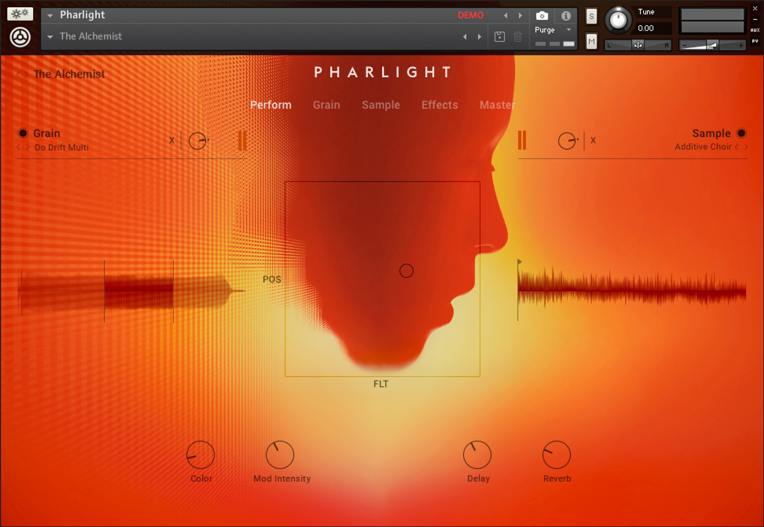Click the Sample level meter bars
Viewport: 764px width, 527px height.
click(x=522, y=140)
